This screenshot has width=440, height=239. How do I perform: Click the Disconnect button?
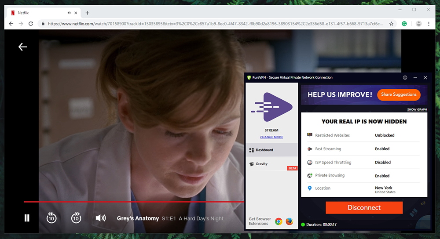(x=364, y=208)
